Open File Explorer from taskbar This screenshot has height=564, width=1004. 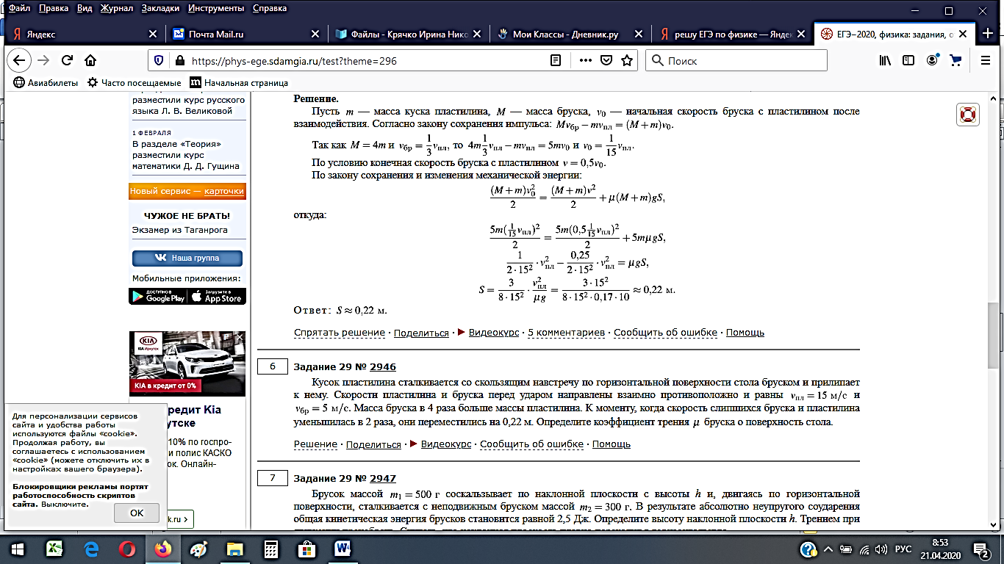tap(235, 549)
